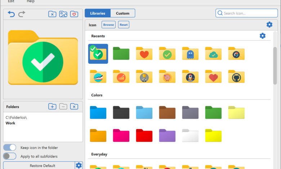
Task: Select the dark circular sync folder icon
Action: pos(236,53)
